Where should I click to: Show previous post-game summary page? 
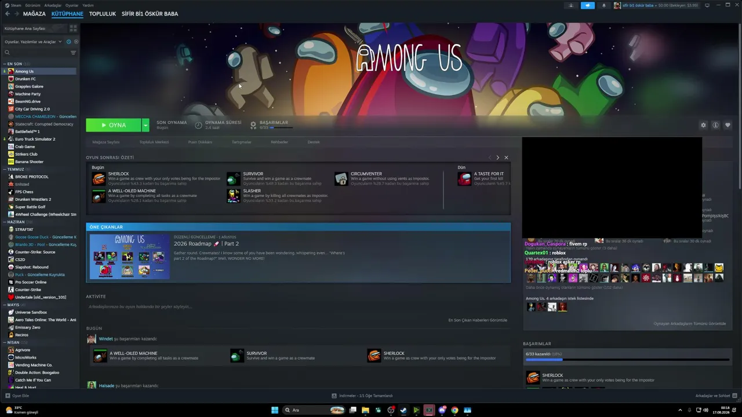tap(490, 158)
